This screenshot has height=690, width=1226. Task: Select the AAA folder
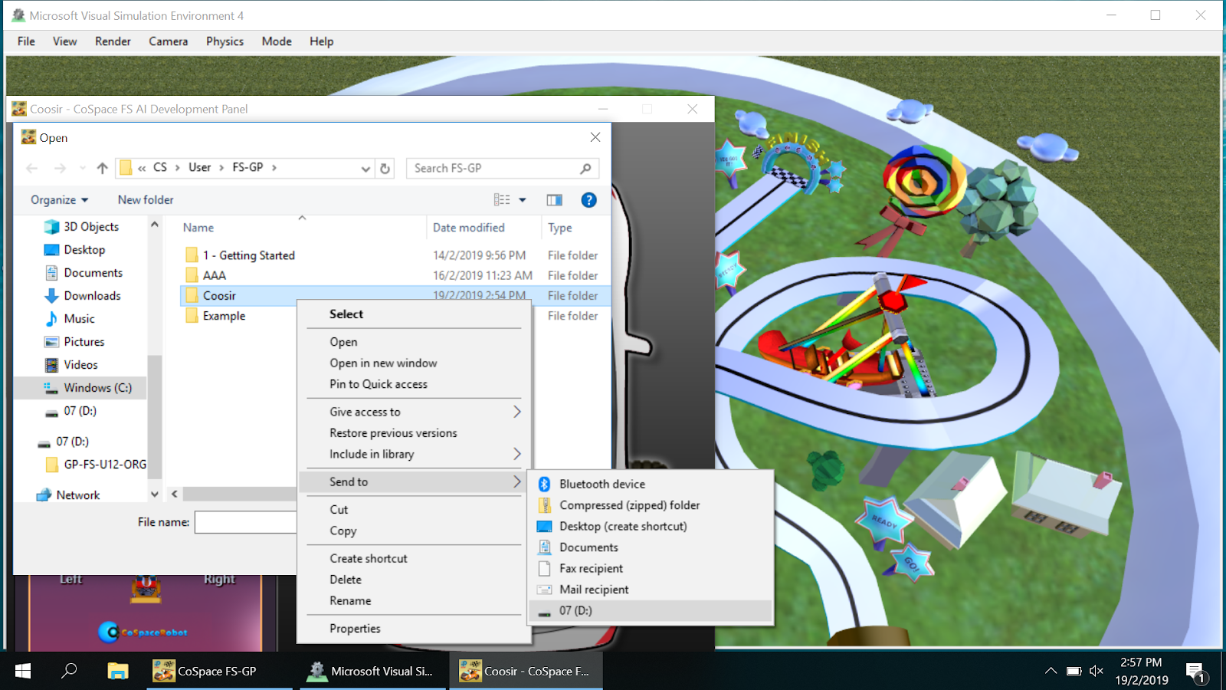(x=205, y=275)
